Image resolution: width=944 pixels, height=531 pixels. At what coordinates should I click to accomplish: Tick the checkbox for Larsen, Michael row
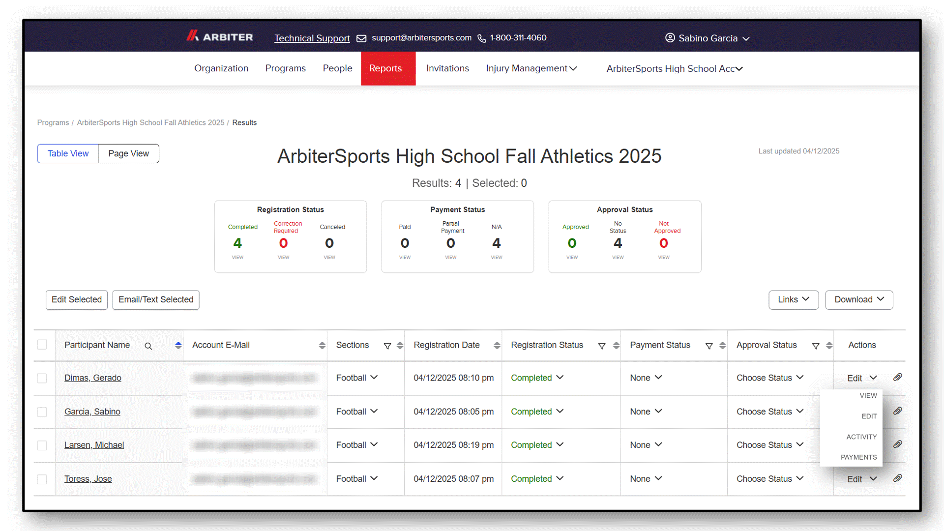click(42, 445)
